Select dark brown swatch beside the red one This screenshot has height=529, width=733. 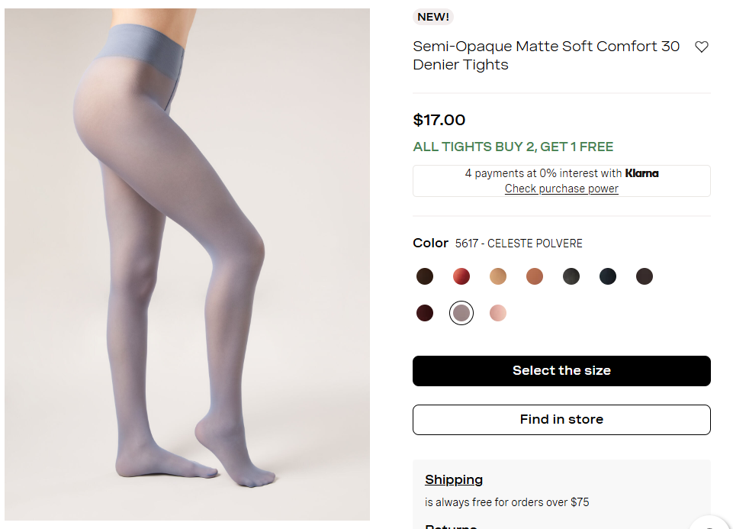pyautogui.click(x=425, y=276)
